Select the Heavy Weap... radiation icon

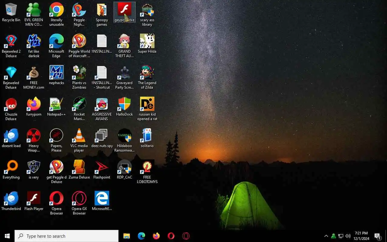[34, 140]
